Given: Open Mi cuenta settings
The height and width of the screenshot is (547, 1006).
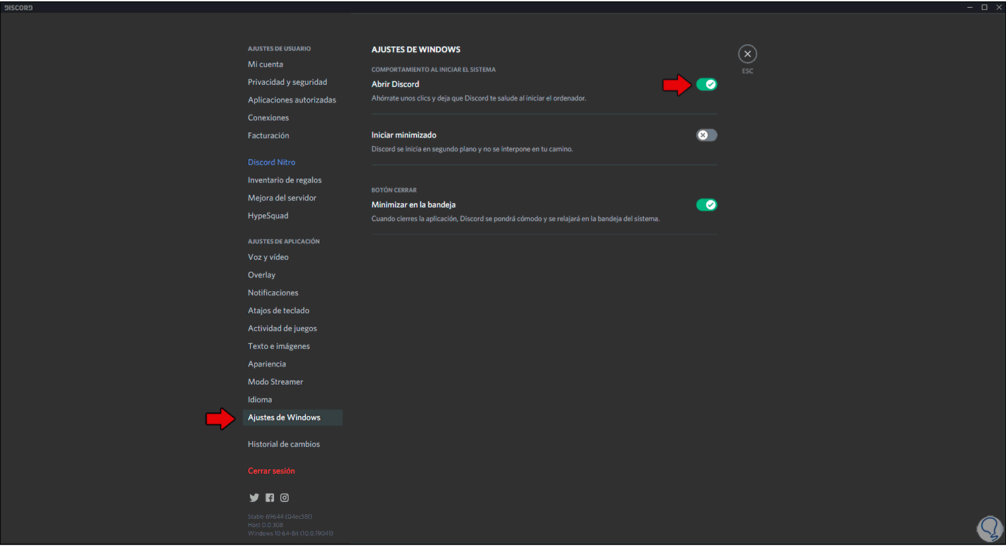Looking at the screenshot, I should [x=266, y=64].
